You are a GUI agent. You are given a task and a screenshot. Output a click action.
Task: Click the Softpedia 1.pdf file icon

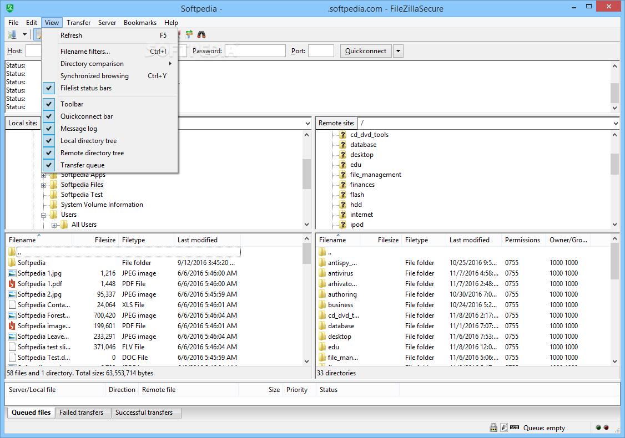[12, 283]
